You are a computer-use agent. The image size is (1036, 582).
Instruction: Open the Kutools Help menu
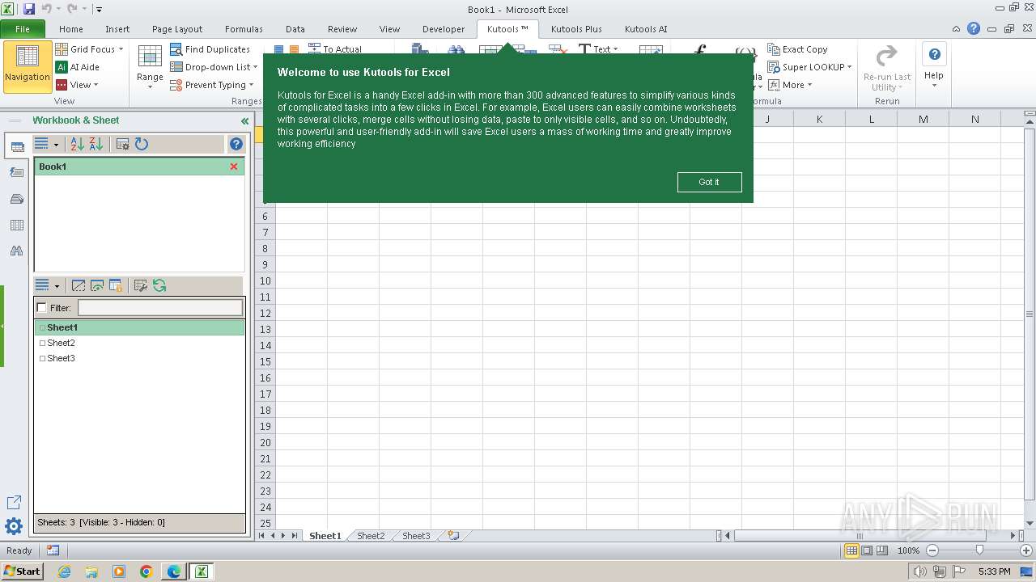(x=934, y=66)
